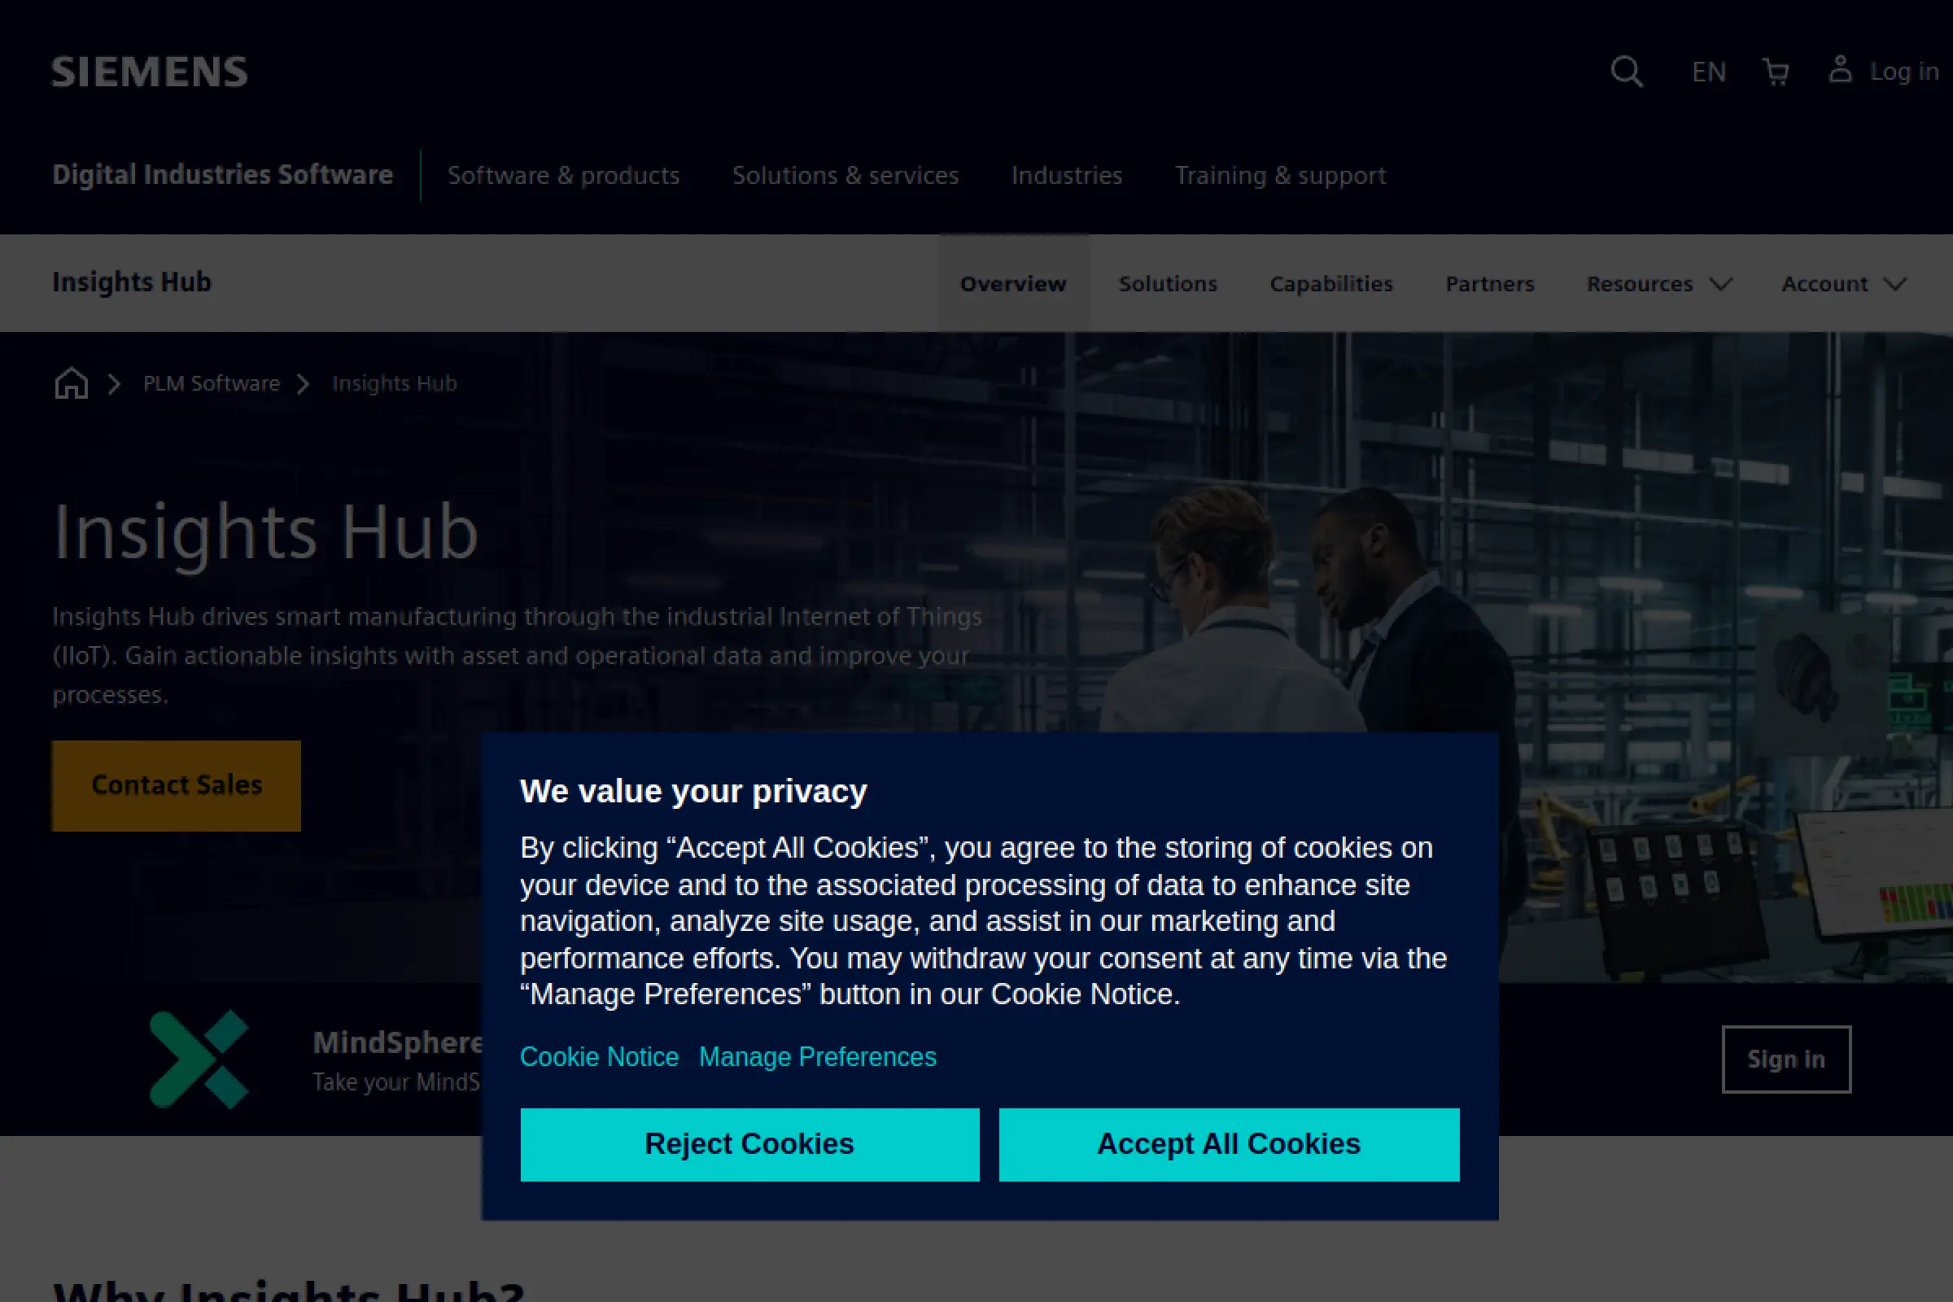Click the search magnifier icon
This screenshot has height=1302, width=1953.
pos(1626,72)
